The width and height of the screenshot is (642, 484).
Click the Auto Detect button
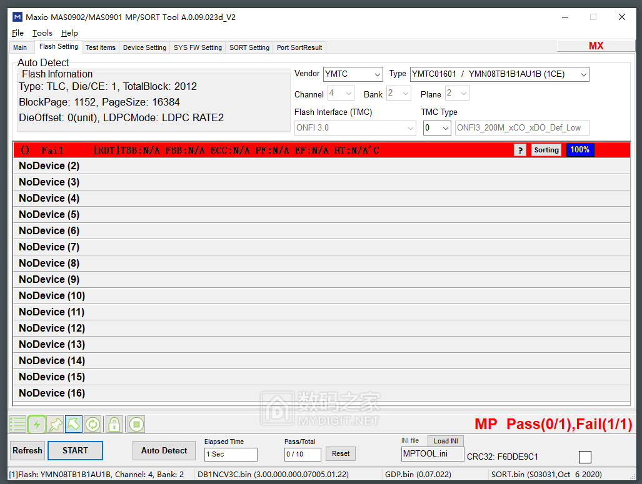(x=164, y=450)
